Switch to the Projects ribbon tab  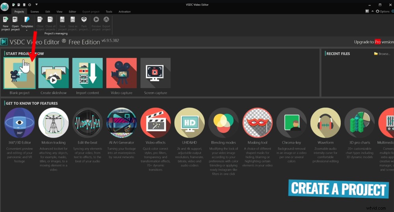(19, 11)
